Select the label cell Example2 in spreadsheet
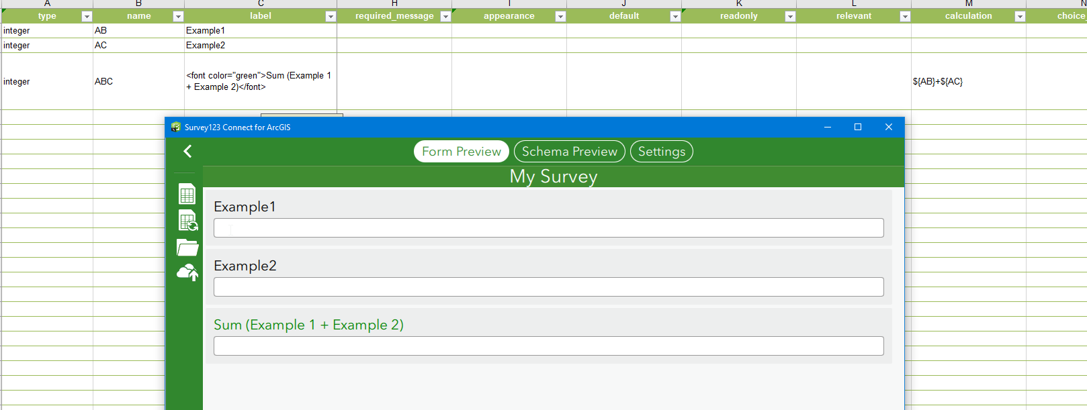This screenshot has height=410, width=1087. pos(261,45)
